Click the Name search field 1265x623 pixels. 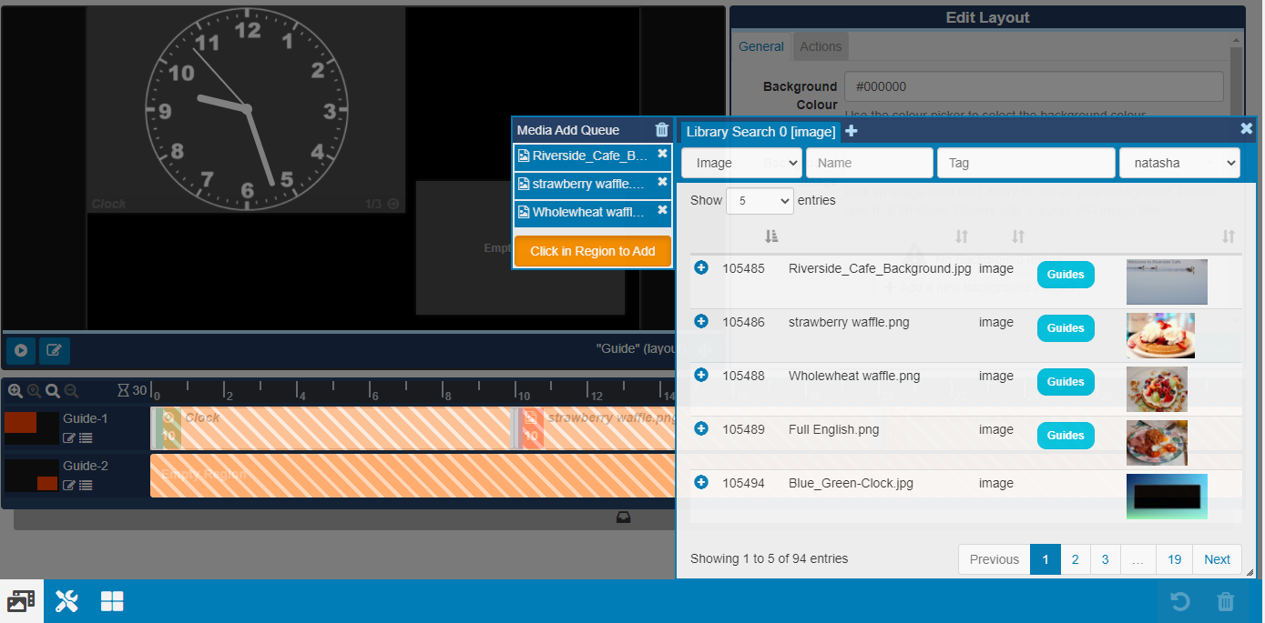click(x=869, y=163)
